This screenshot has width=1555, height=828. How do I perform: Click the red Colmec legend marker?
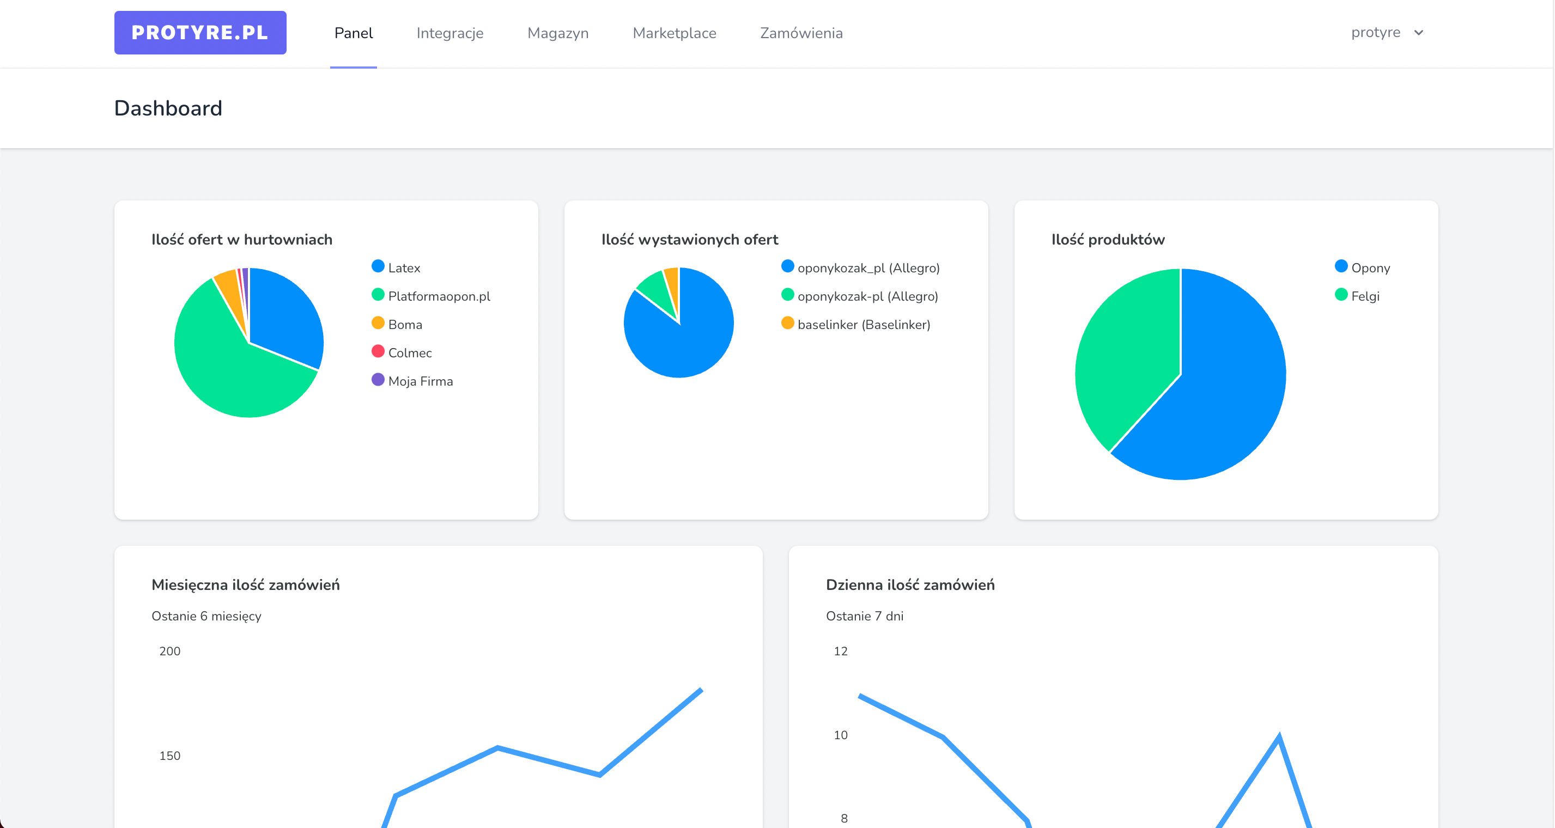378,351
